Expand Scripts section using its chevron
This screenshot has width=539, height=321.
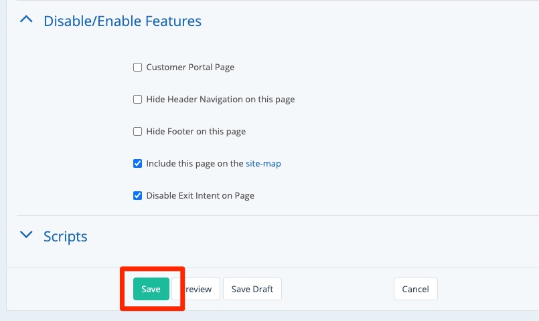pyautogui.click(x=26, y=235)
